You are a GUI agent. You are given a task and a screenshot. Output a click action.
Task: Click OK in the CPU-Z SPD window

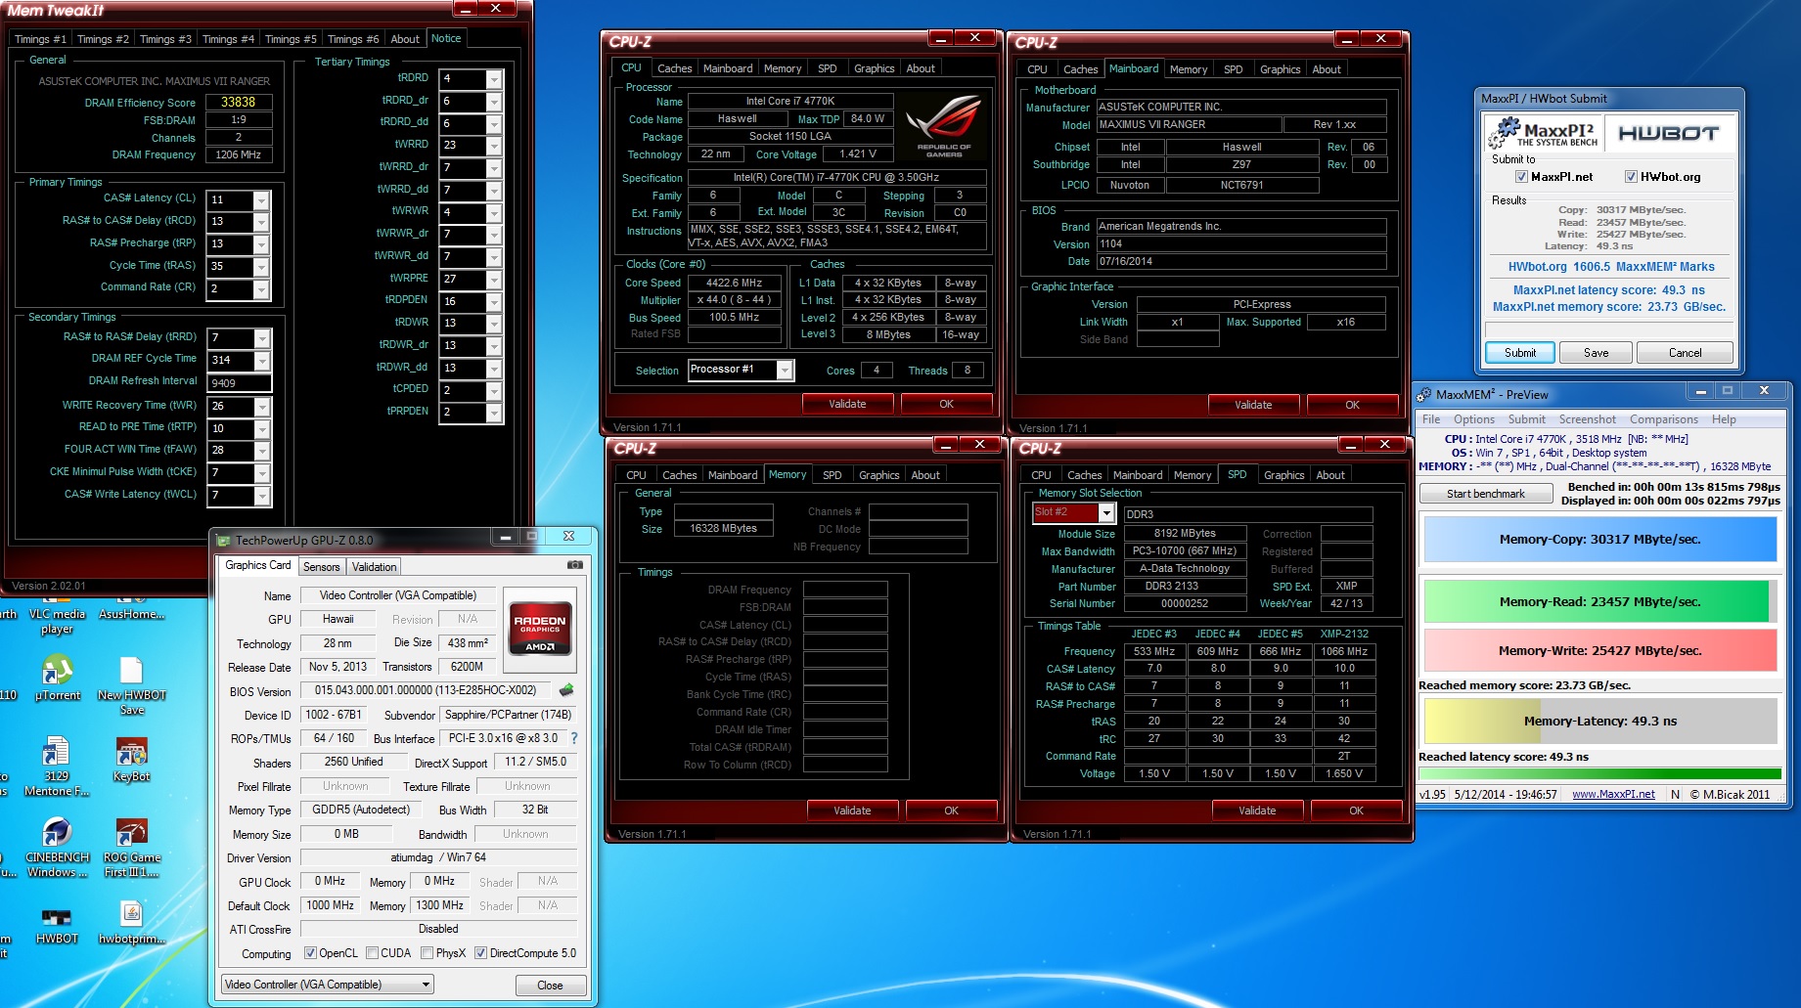1356,811
